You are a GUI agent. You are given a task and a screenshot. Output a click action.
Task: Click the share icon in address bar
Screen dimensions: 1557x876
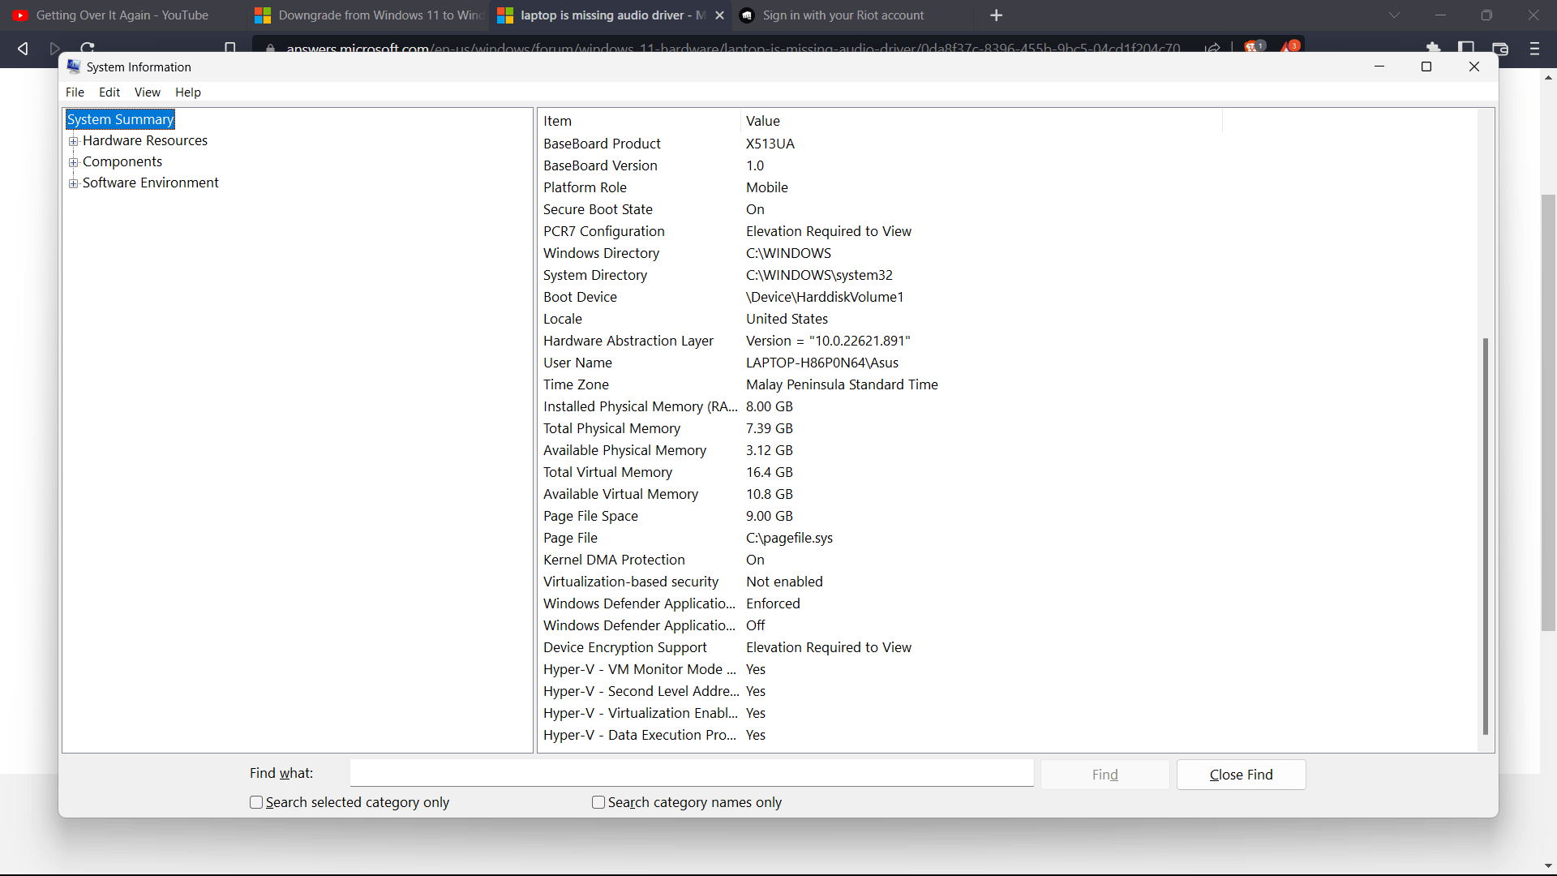point(1212,48)
